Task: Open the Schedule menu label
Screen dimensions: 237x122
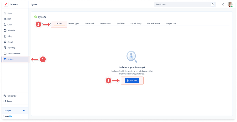Action: click(x=11, y=30)
